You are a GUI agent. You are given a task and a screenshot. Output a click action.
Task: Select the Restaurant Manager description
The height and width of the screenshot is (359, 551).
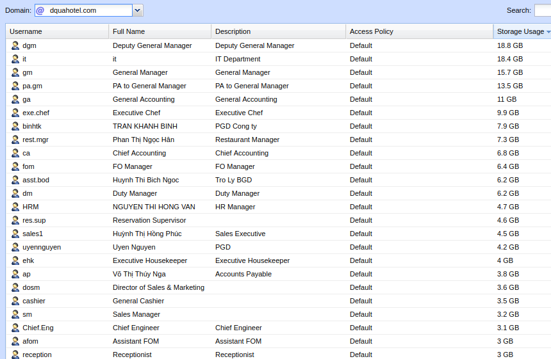[x=247, y=140]
